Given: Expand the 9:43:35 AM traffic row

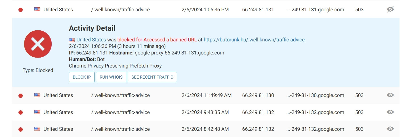Looking at the screenshot, I should click(206, 112).
